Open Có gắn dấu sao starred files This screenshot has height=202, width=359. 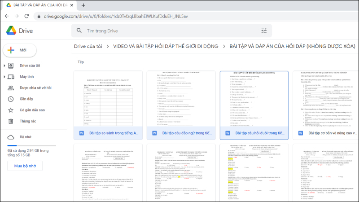point(32,110)
